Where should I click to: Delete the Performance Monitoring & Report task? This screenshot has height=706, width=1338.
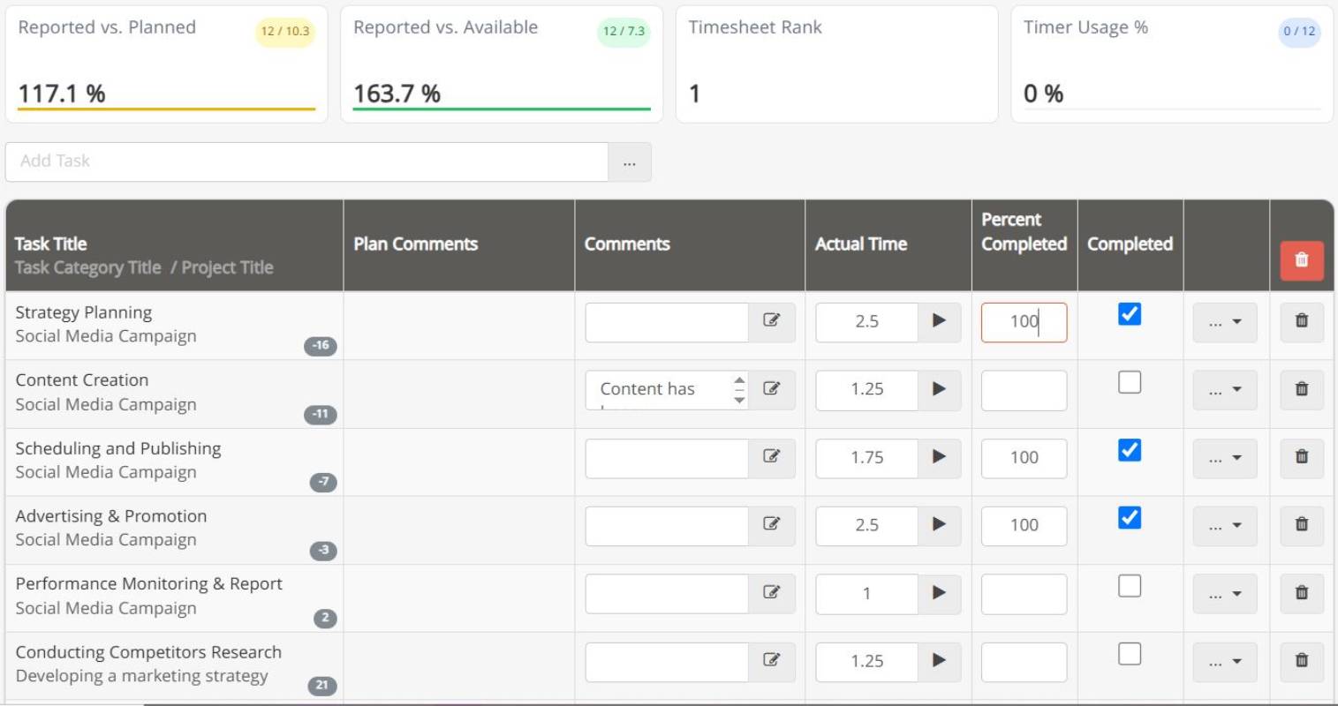click(x=1301, y=594)
